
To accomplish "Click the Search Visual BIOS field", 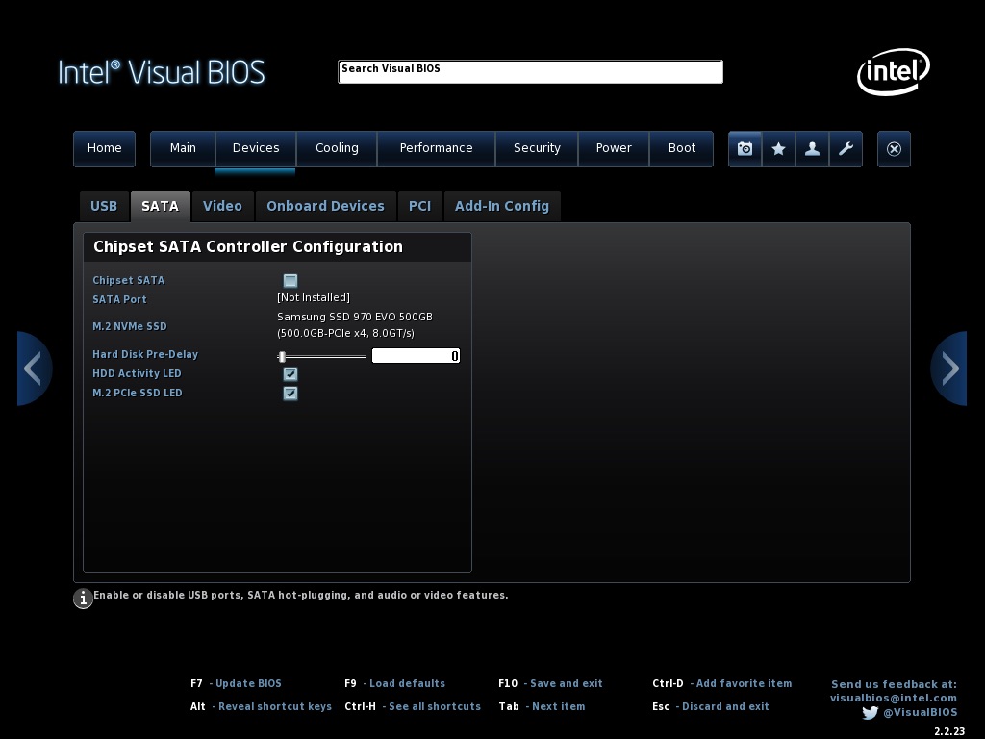I will tap(530, 71).
